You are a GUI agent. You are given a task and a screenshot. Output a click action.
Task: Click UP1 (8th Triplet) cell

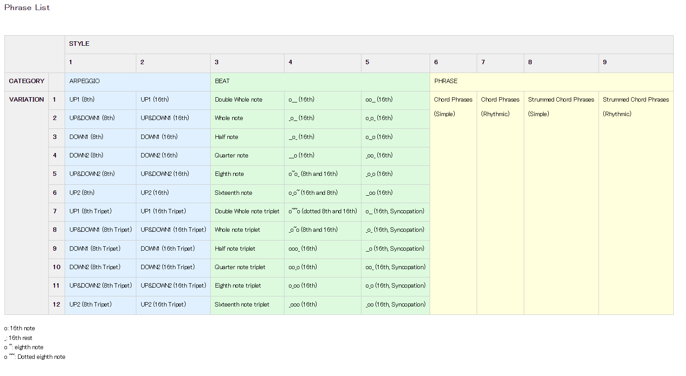tap(100, 212)
